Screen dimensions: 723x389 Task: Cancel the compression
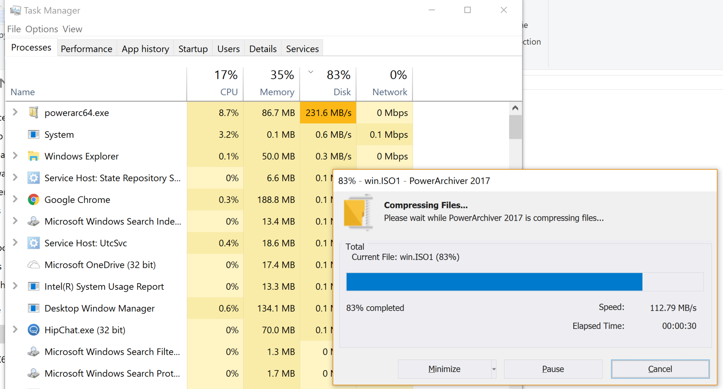point(660,369)
